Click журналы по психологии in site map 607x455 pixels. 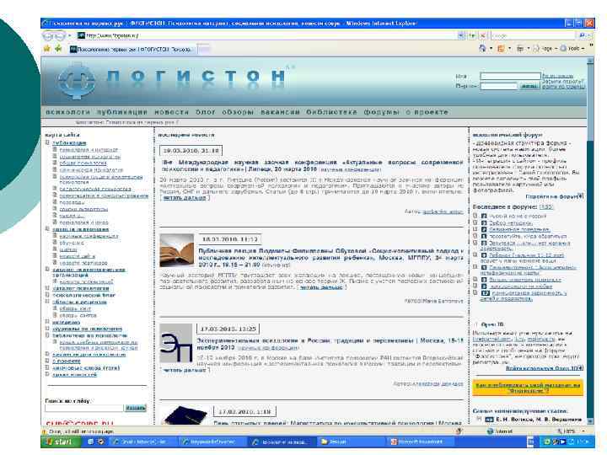click(x=87, y=329)
